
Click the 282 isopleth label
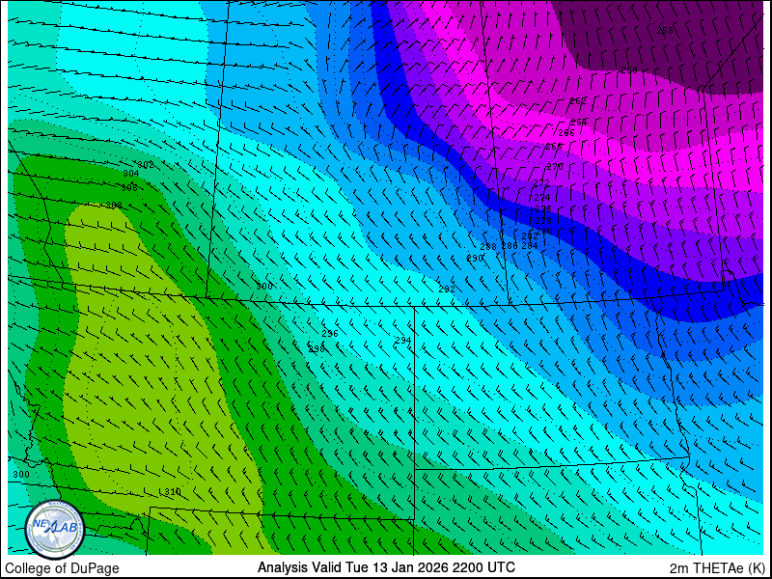(530, 236)
